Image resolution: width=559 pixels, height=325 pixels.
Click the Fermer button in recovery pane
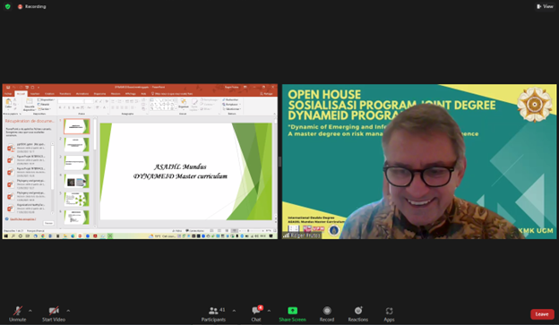48,223
